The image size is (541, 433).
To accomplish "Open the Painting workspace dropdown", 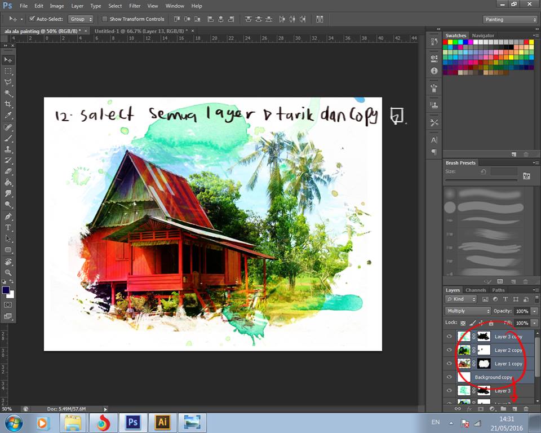I will (x=511, y=19).
